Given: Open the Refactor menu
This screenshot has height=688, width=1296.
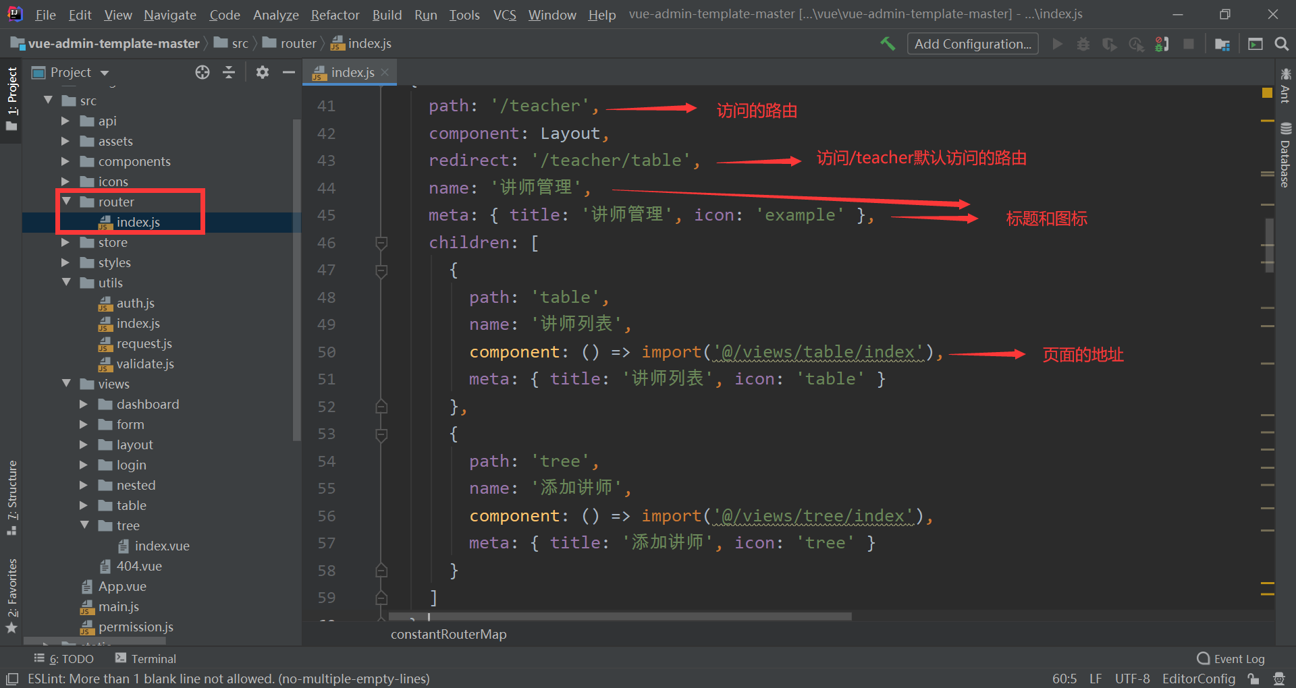Looking at the screenshot, I should (x=335, y=15).
